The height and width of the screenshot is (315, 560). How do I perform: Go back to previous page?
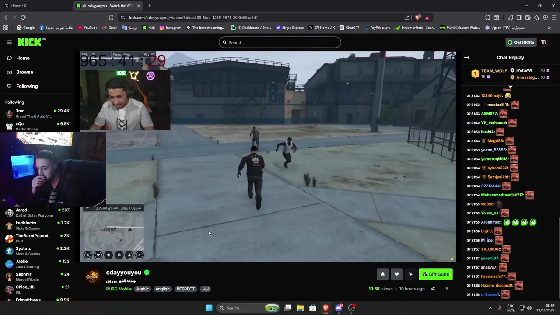[x=6, y=17]
